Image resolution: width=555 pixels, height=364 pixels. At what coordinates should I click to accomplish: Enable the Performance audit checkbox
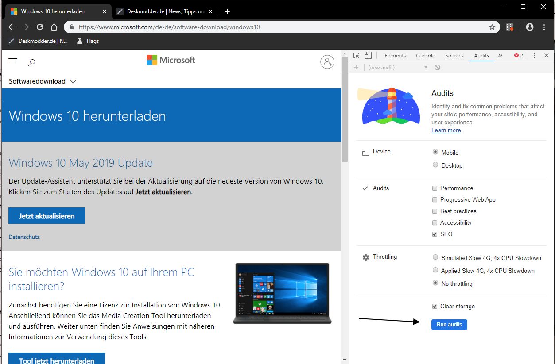click(x=435, y=188)
